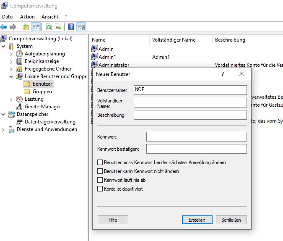Viewport: 283px width, 241px height.
Task: Select the Gruppen folder in tree
Action: pos(42,92)
